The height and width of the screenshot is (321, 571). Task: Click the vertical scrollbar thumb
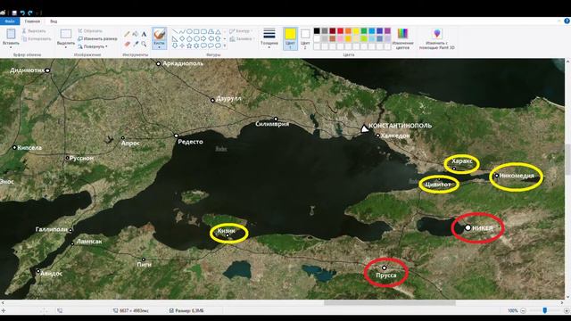pos(567,160)
